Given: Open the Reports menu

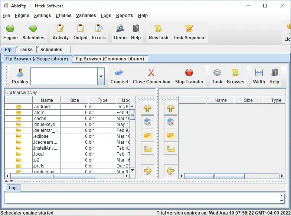Looking at the screenshot, I should pyautogui.click(x=125, y=16).
